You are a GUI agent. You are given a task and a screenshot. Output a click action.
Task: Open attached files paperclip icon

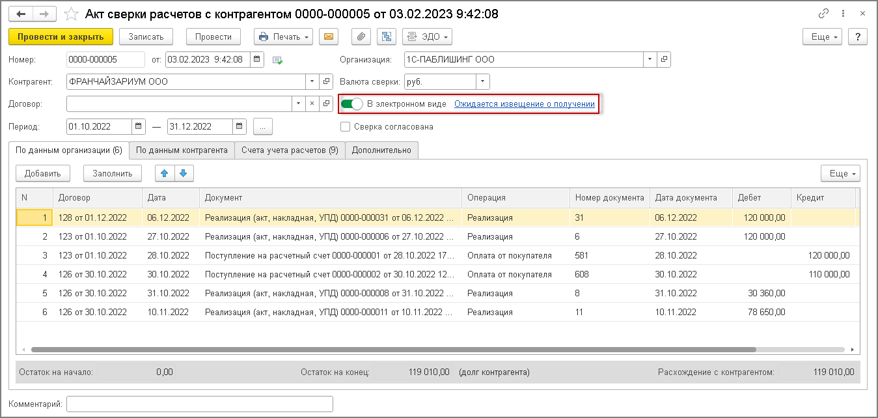pos(361,36)
